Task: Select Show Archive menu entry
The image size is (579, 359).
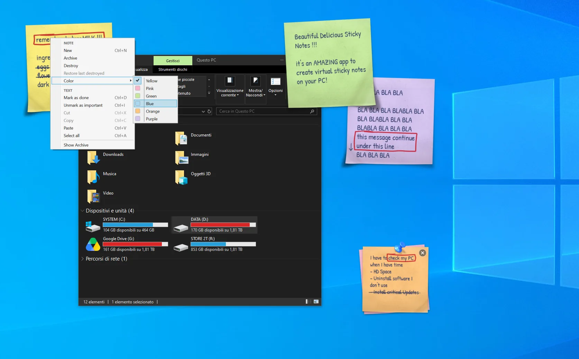Action: [x=92, y=145]
